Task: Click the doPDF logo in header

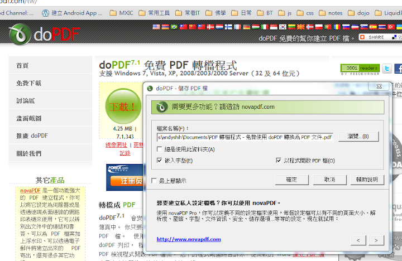Action: click(44, 35)
